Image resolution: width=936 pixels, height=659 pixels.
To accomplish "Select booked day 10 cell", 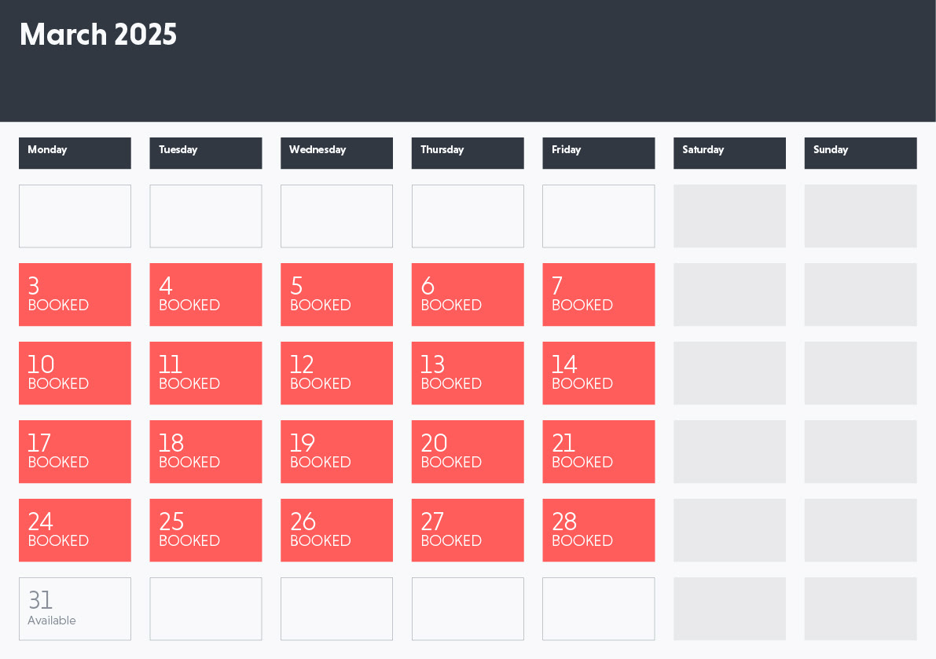I will 75,373.
